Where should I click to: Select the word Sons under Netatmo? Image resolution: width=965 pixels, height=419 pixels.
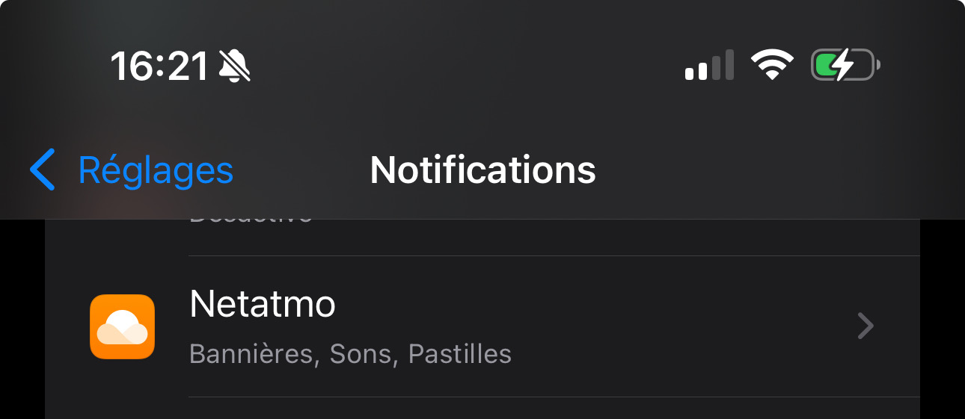361,353
